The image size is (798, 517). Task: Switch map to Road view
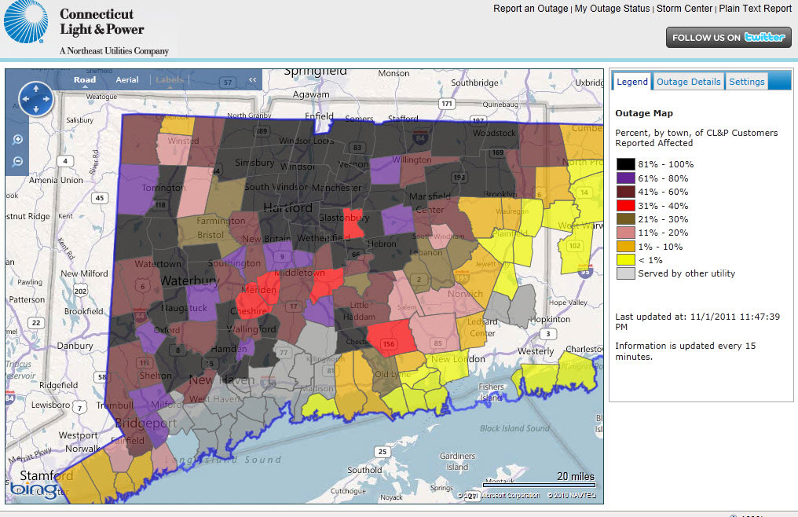[x=85, y=80]
